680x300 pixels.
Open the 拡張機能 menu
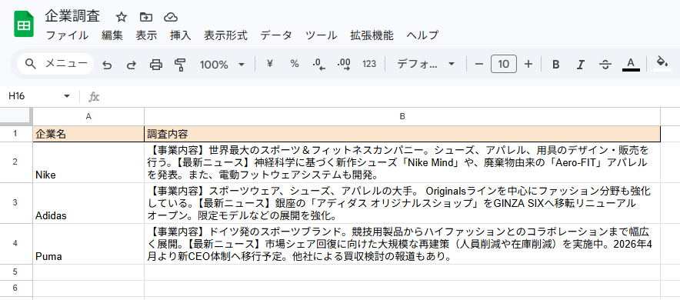coord(372,35)
